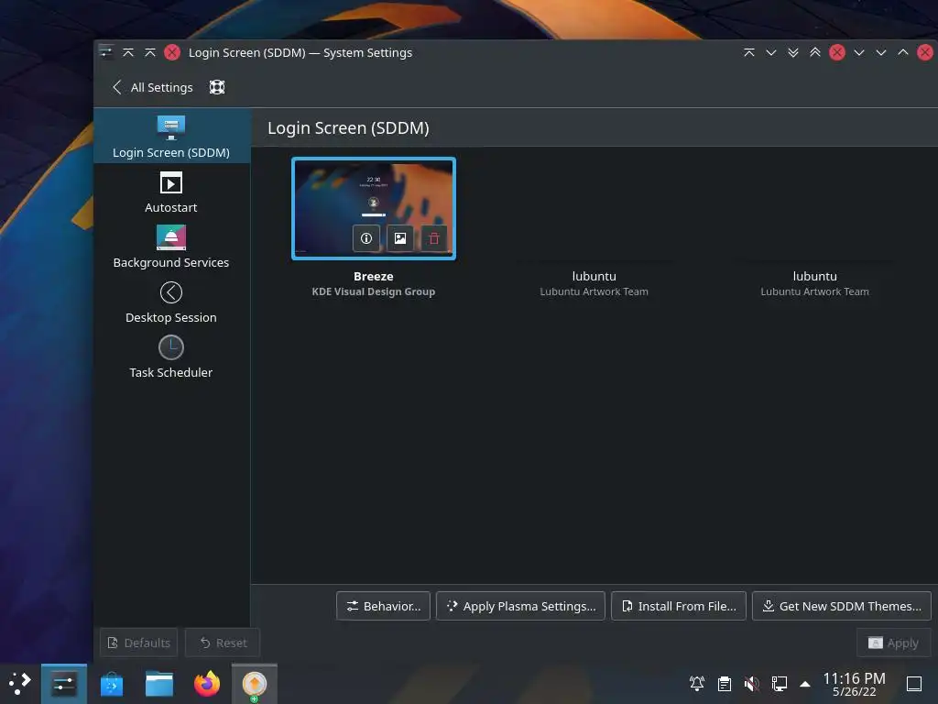Open the Behavior... dialog
This screenshot has height=704, width=938.
click(x=384, y=606)
